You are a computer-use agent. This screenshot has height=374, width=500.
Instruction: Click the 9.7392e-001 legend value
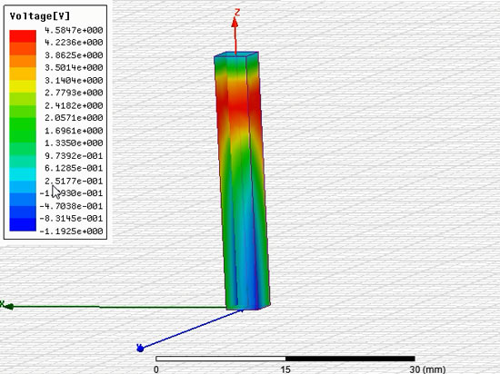tap(74, 155)
